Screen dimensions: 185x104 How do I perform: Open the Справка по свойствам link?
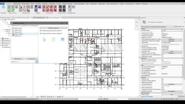[147, 96]
